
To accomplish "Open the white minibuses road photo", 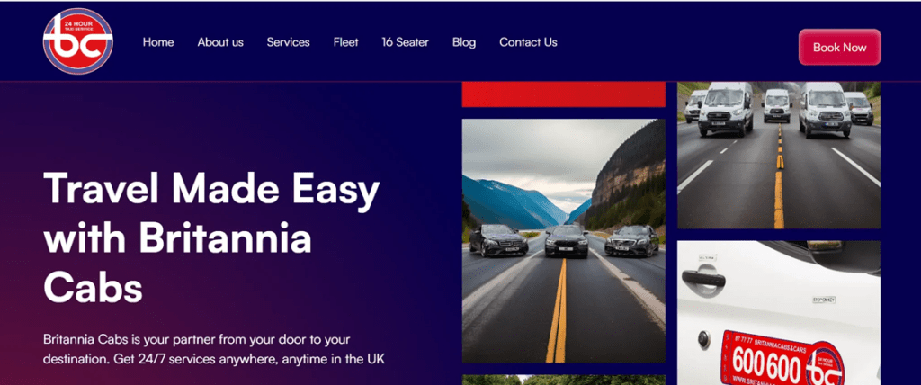I will point(779,155).
